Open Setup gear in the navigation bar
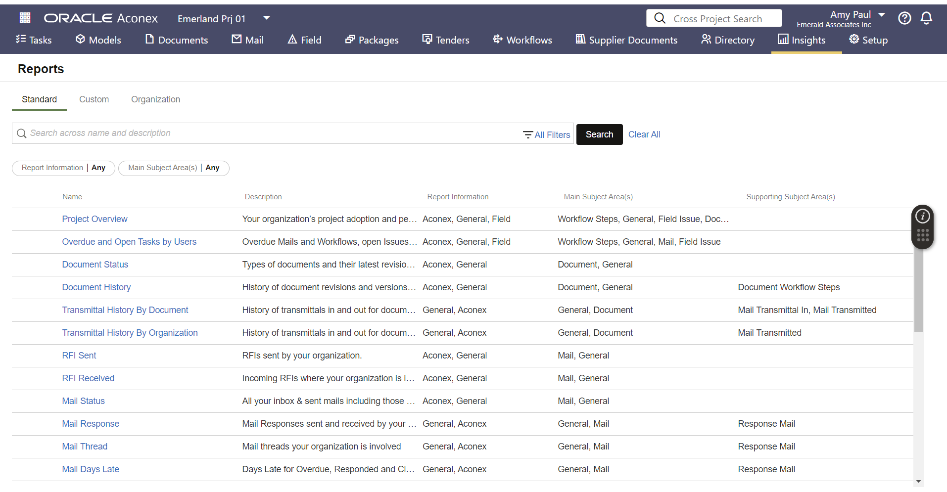 coord(868,40)
